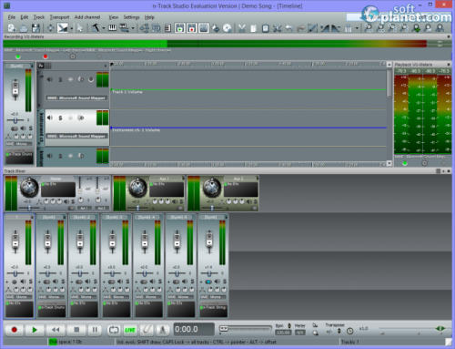Toggle the LIVE input processing button
This screenshot has height=349, width=455.
(x=130, y=330)
